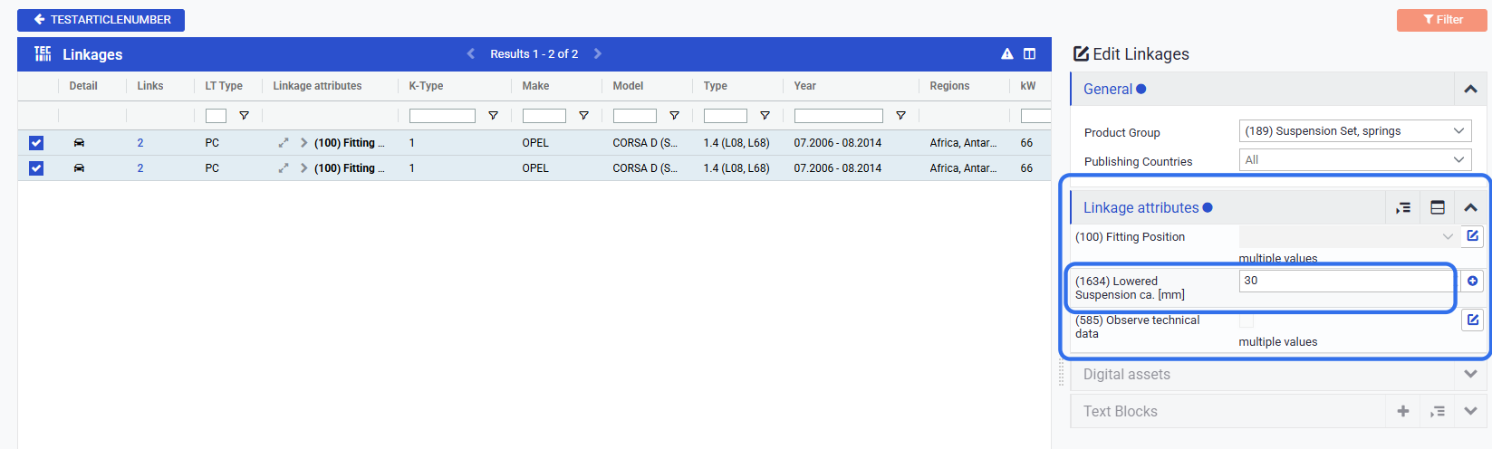Toggle the Observe technical data checkbox
The height and width of the screenshot is (449, 1492).
coord(1247,320)
